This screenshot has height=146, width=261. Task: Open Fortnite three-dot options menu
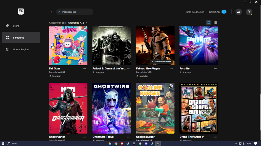click(x=215, y=69)
